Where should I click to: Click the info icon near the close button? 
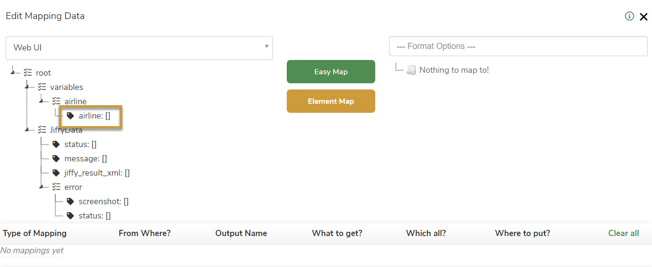(x=630, y=16)
